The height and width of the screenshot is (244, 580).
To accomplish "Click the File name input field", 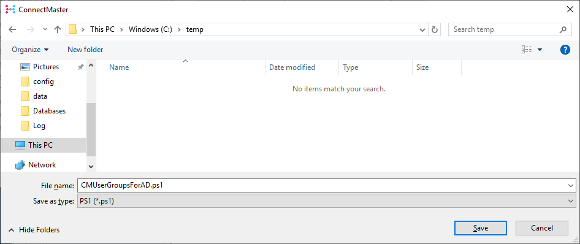I will tap(326, 186).
